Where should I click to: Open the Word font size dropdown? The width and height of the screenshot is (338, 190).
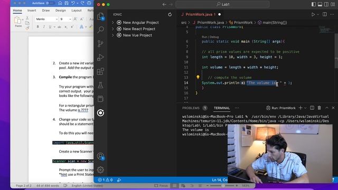tap(70, 19)
